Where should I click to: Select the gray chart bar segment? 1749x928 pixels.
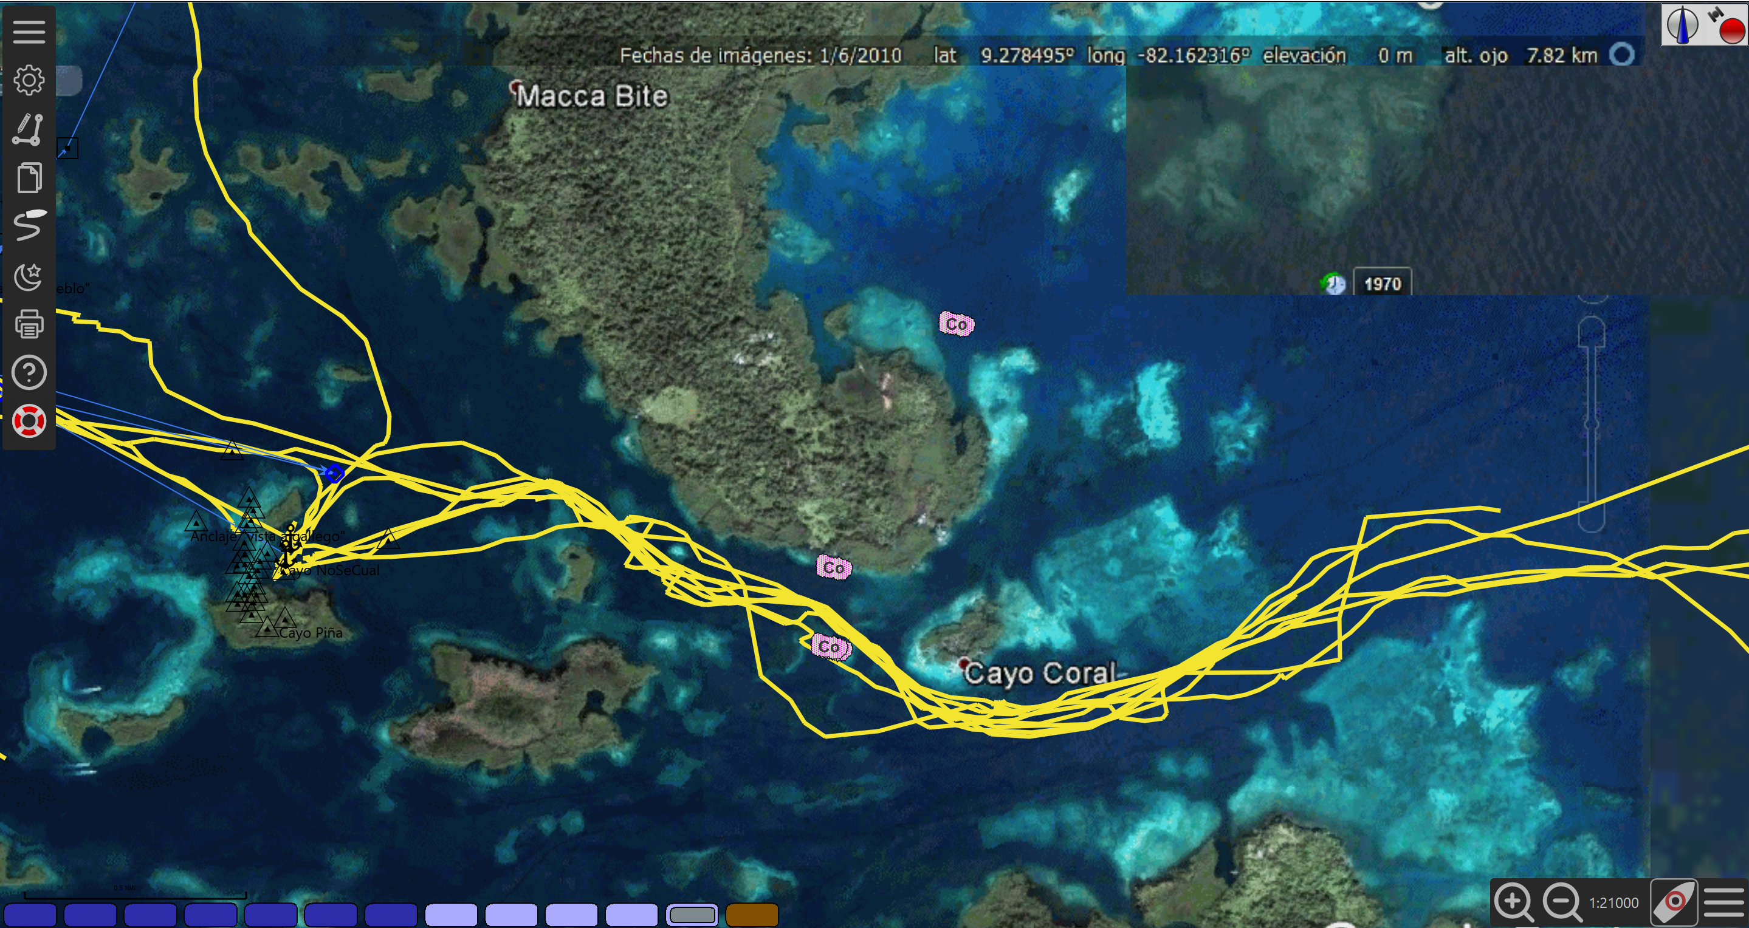(692, 915)
